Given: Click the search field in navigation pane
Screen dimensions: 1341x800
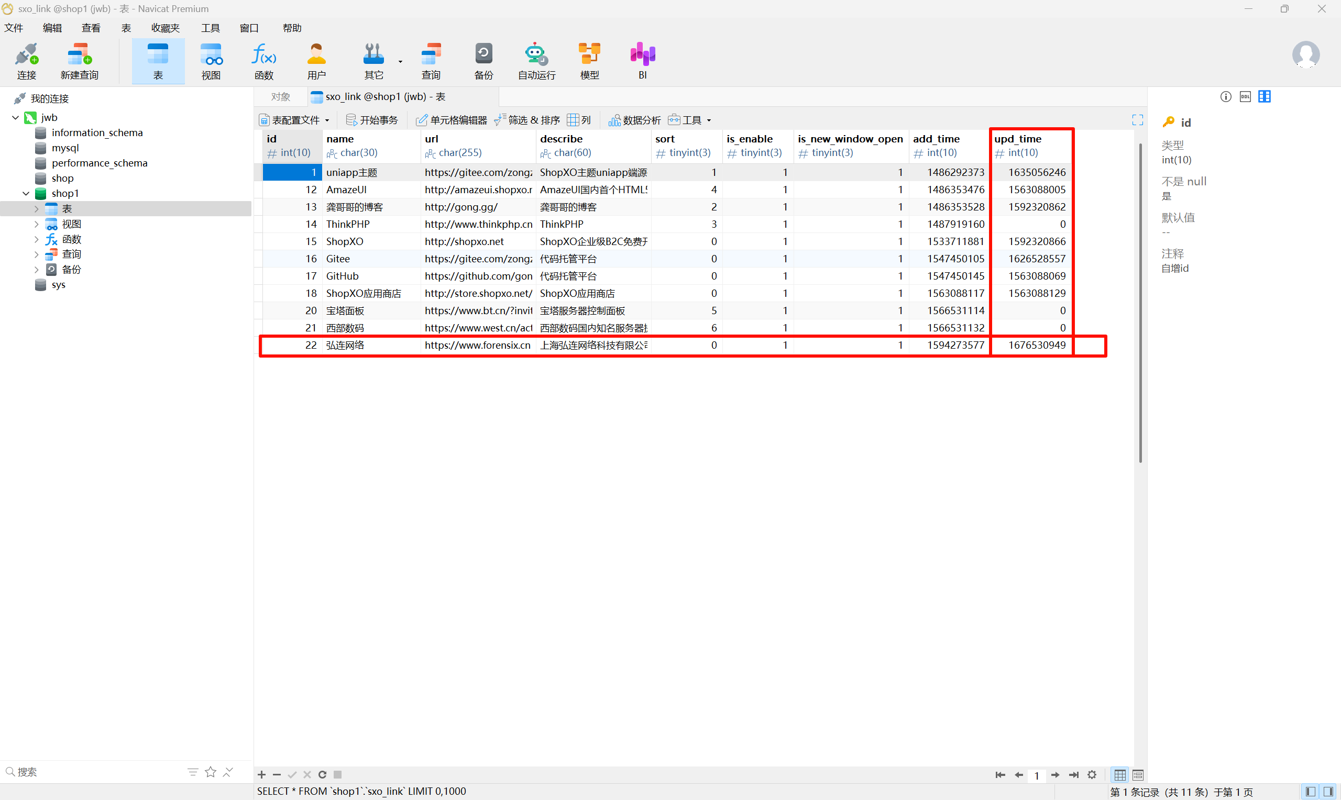Looking at the screenshot, I should click(x=97, y=772).
